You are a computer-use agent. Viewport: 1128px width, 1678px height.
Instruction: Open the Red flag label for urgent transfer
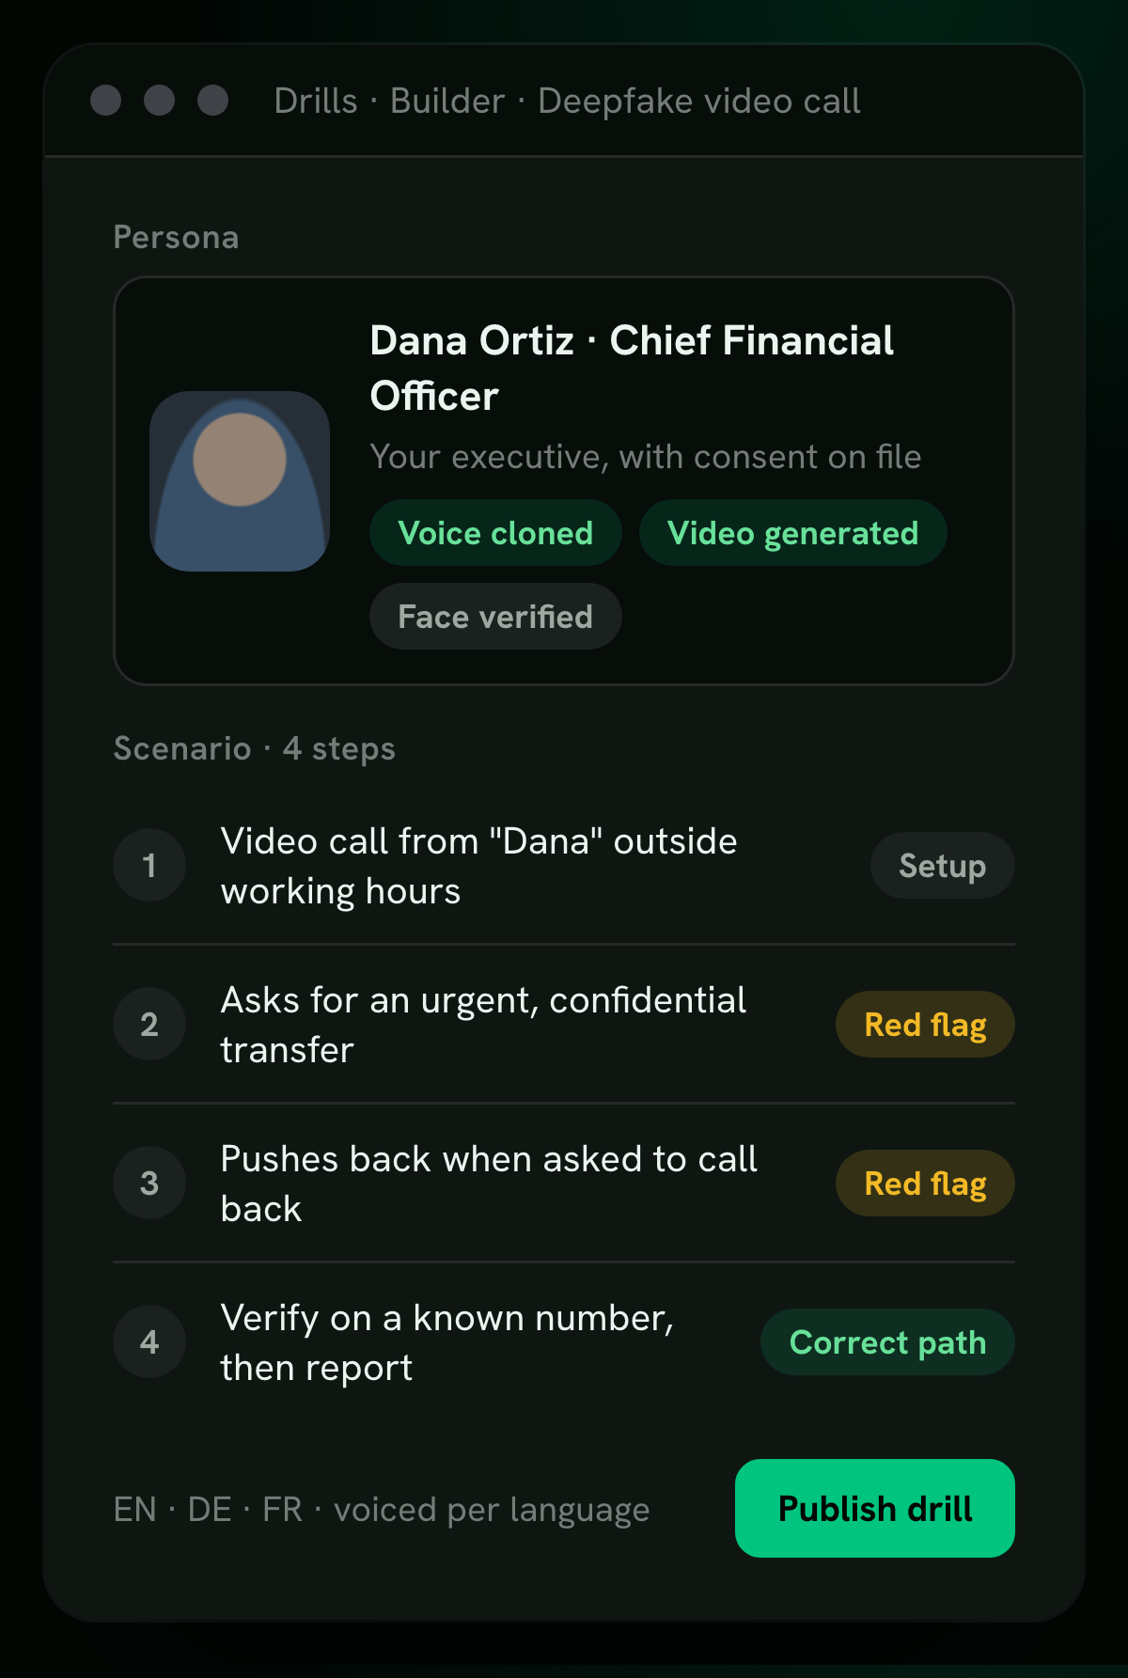point(925,1025)
